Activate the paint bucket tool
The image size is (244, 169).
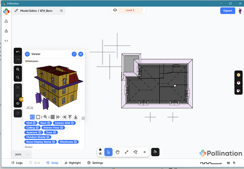(x=155, y=152)
